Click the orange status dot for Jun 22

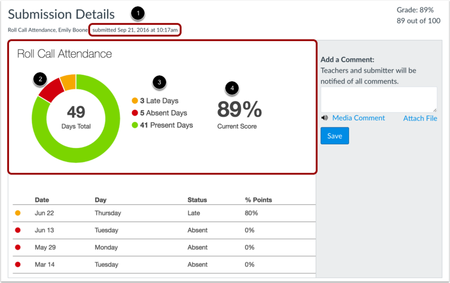(18, 213)
